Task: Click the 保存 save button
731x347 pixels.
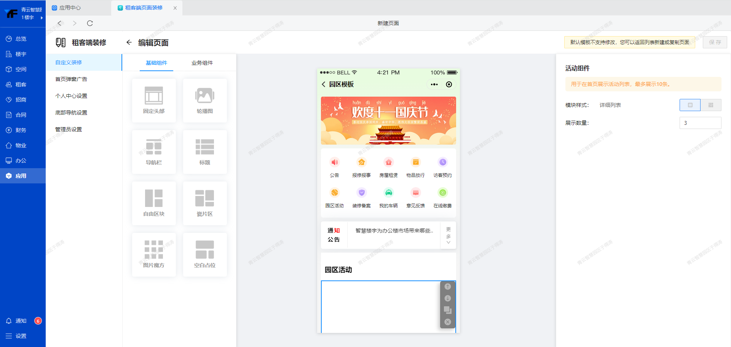Action: click(x=715, y=42)
